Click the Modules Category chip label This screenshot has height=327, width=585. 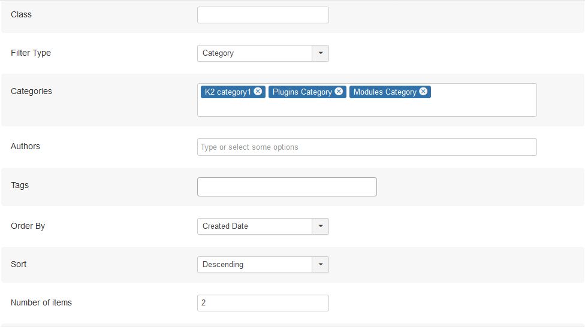(x=385, y=92)
